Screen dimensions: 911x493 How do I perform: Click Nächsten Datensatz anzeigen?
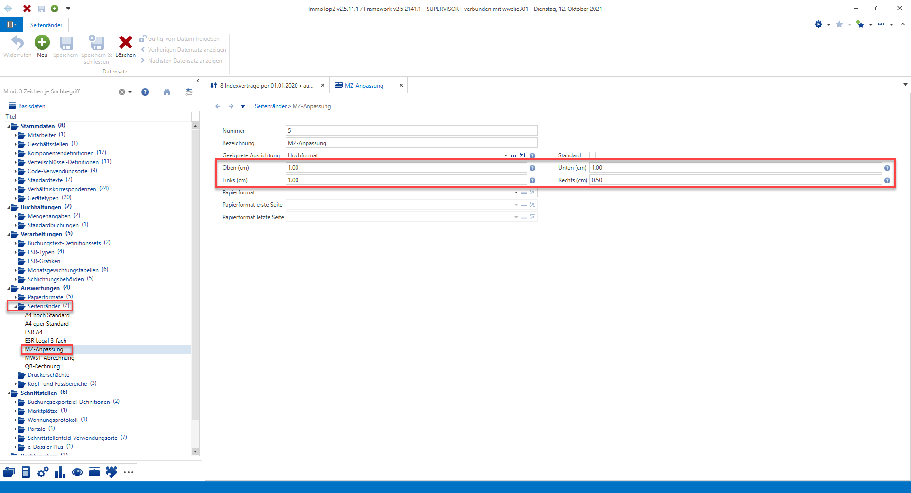point(181,61)
